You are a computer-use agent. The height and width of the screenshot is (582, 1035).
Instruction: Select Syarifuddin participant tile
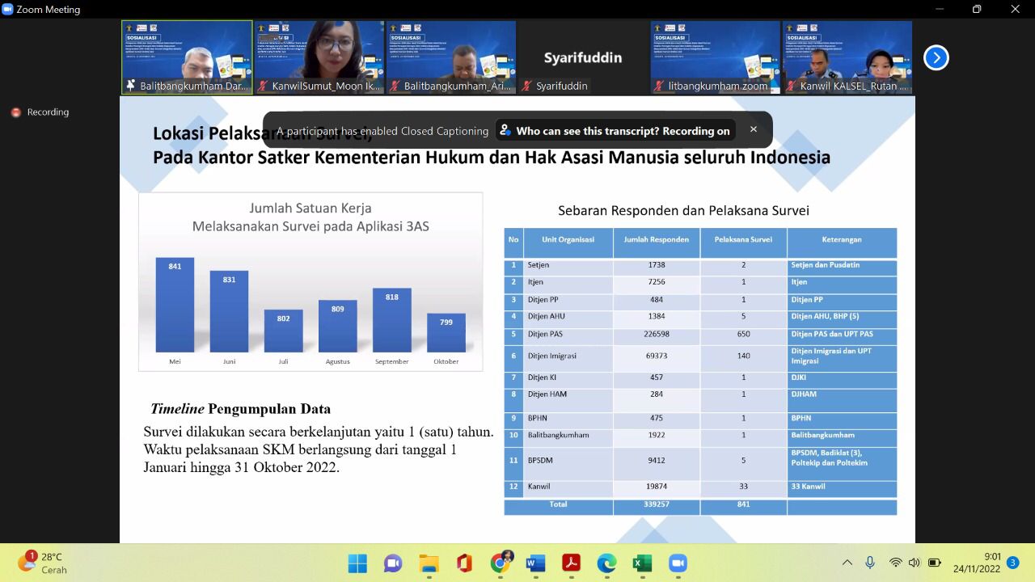[x=582, y=57]
